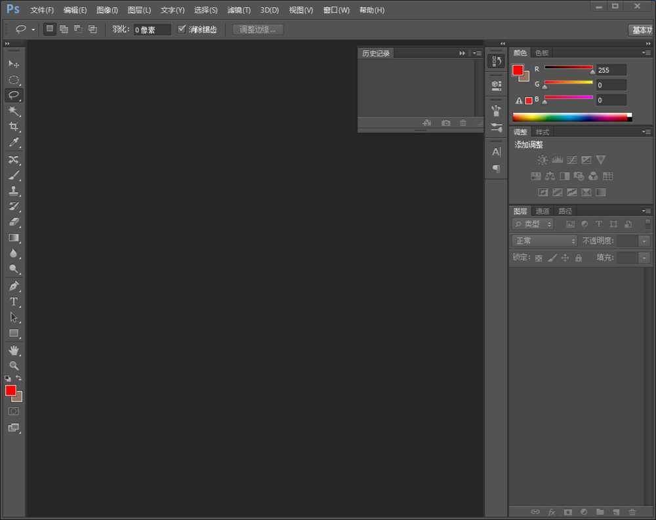Select the Zoom tool
This screenshot has height=520, width=656.
tap(14, 366)
